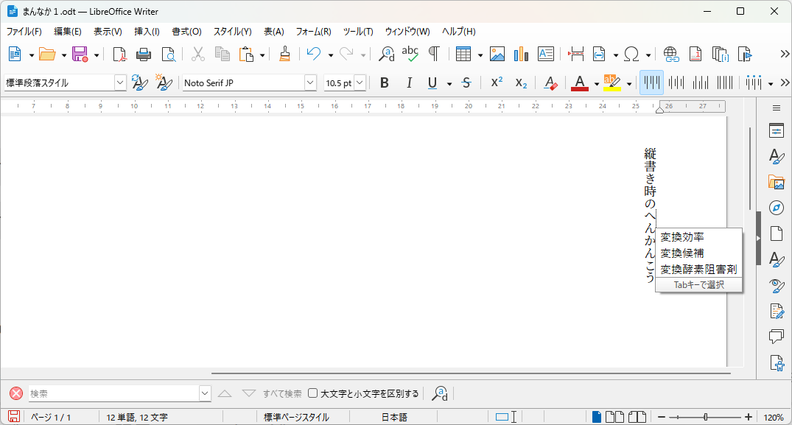Click すべて検索 button

pyautogui.click(x=282, y=393)
